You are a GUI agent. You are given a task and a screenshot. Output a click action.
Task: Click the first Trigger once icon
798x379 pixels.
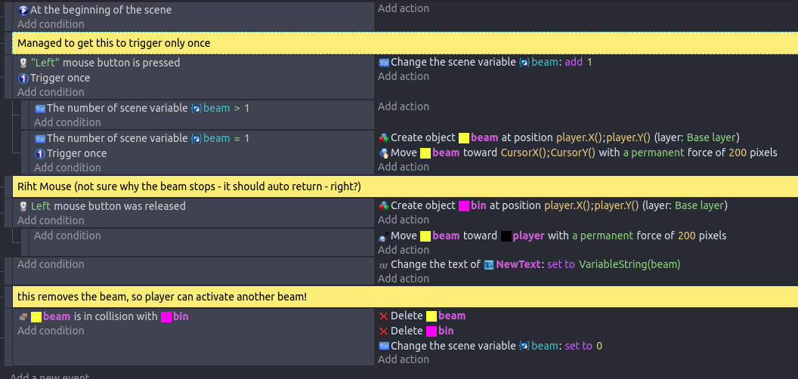pyautogui.click(x=23, y=78)
